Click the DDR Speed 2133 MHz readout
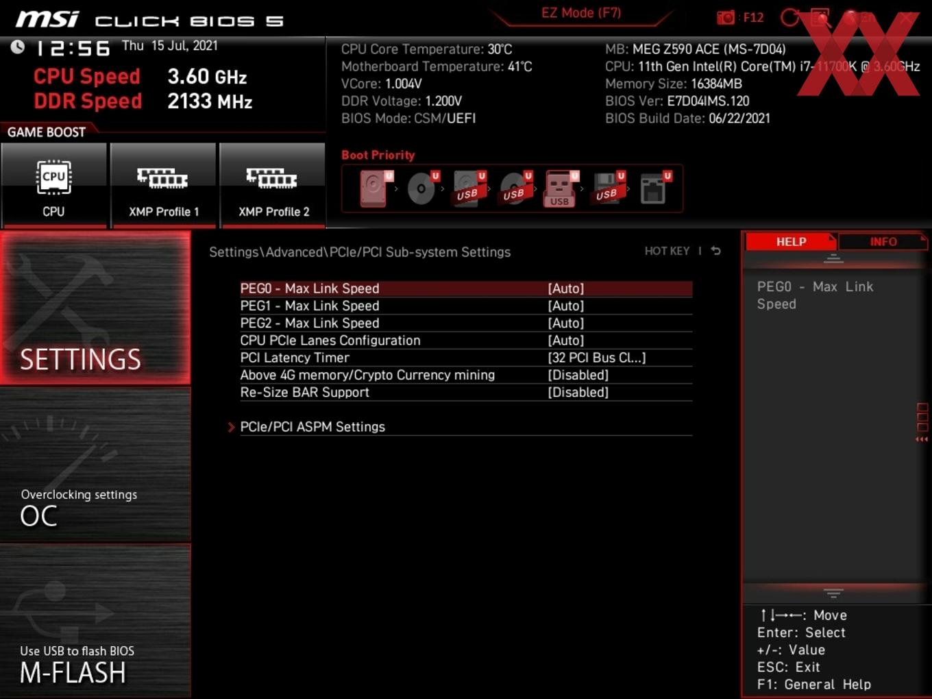The height and width of the screenshot is (699, 932). click(143, 101)
